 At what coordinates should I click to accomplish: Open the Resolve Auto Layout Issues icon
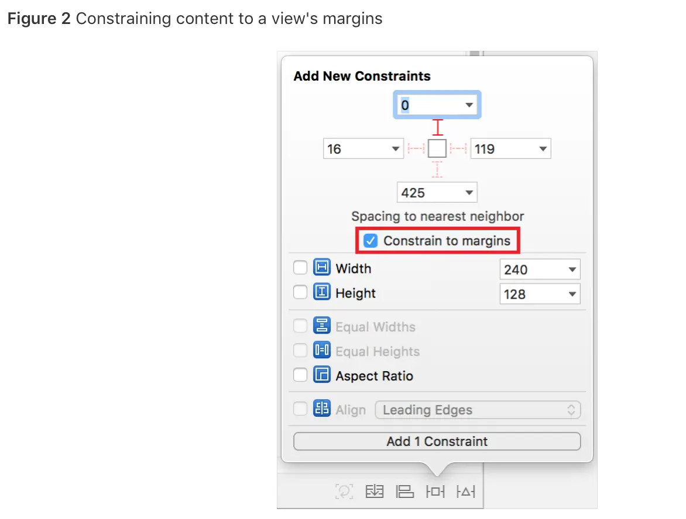(x=465, y=492)
